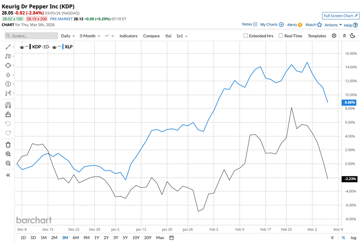
Task: Click the blue 8.86% price label
Action: tap(349, 102)
